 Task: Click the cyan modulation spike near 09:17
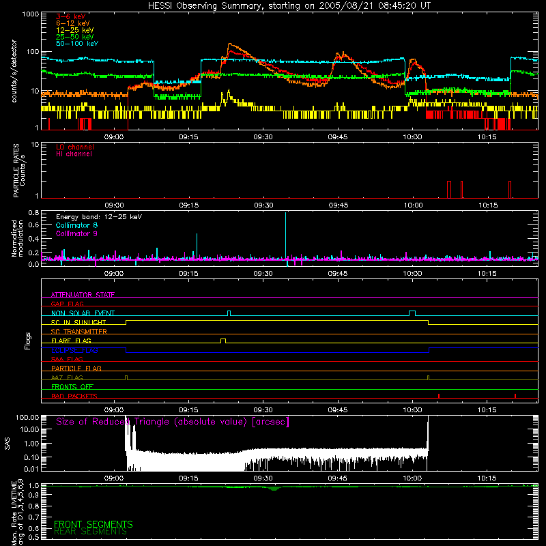(197, 246)
